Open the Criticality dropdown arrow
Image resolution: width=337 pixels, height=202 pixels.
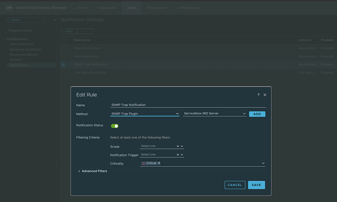tap(263, 163)
